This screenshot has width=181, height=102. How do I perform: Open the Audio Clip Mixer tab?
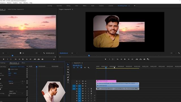pos(16,9)
